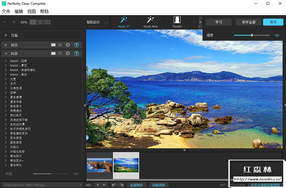The height and width of the screenshot is (188, 286).
Task: Click the 保存全部 button
Action: pos(248,22)
